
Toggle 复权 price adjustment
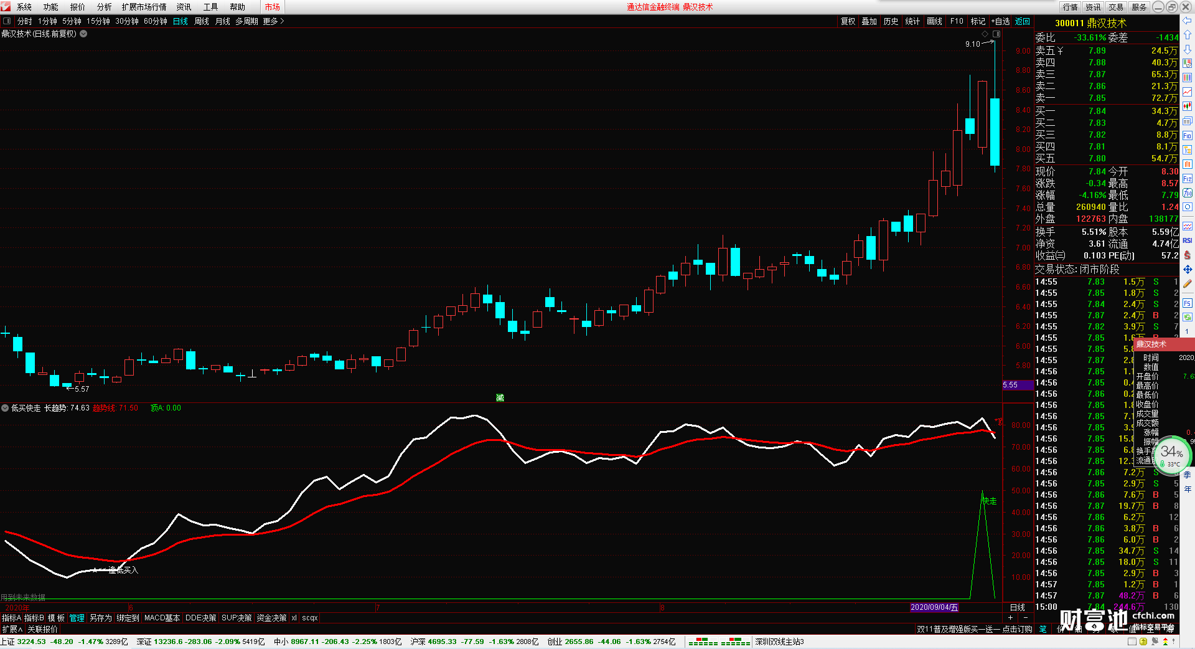848,21
